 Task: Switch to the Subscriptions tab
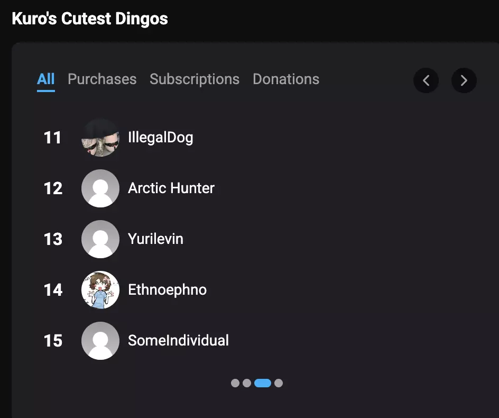[x=195, y=79]
